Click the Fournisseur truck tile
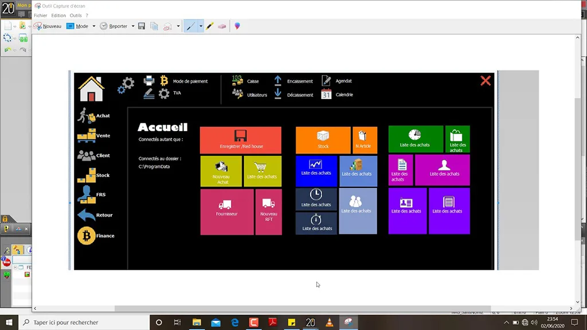Image resolution: width=587 pixels, height=330 pixels. coord(226,212)
